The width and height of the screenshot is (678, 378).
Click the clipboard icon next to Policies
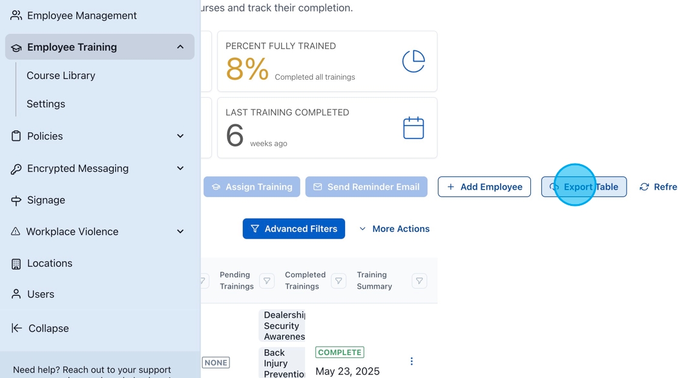(16, 136)
